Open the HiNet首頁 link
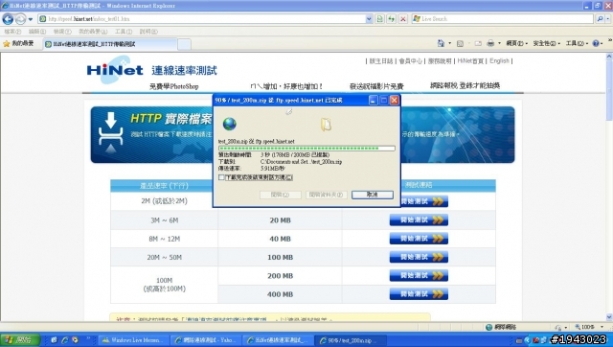Viewport: 613px width, 347px height. (470, 61)
